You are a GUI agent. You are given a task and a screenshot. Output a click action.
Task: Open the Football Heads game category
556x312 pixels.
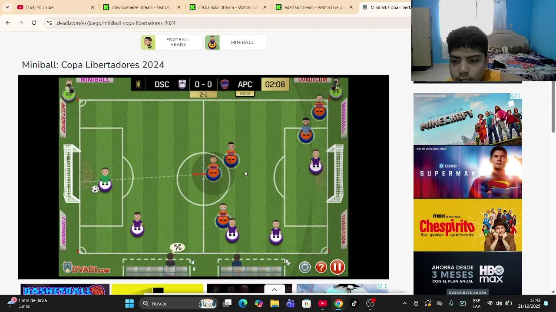(x=172, y=42)
